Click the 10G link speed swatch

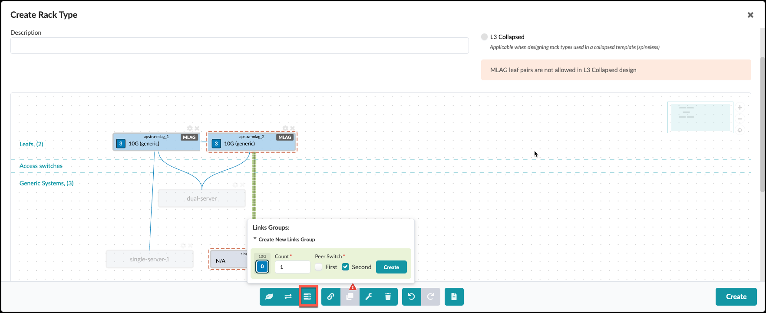click(x=262, y=267)
